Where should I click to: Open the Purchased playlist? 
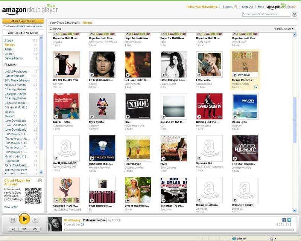click(x=12, y=161)
